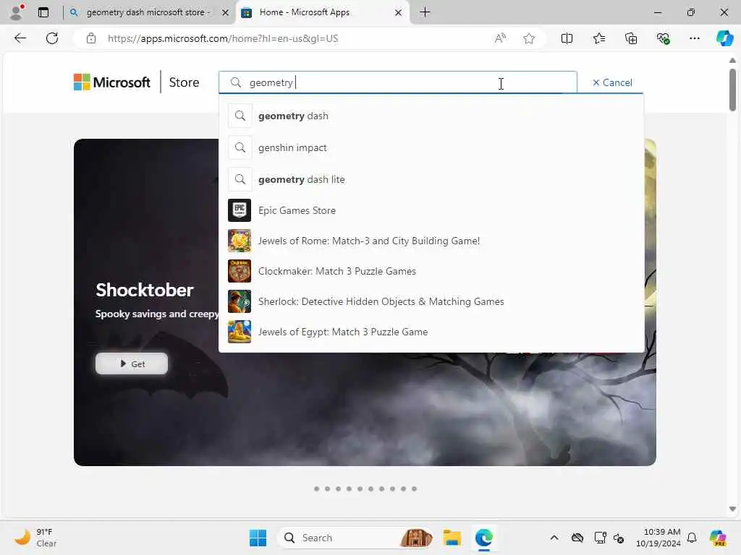
Task: Focus the Store search field with geometry
Action: (x=397, y=82)
